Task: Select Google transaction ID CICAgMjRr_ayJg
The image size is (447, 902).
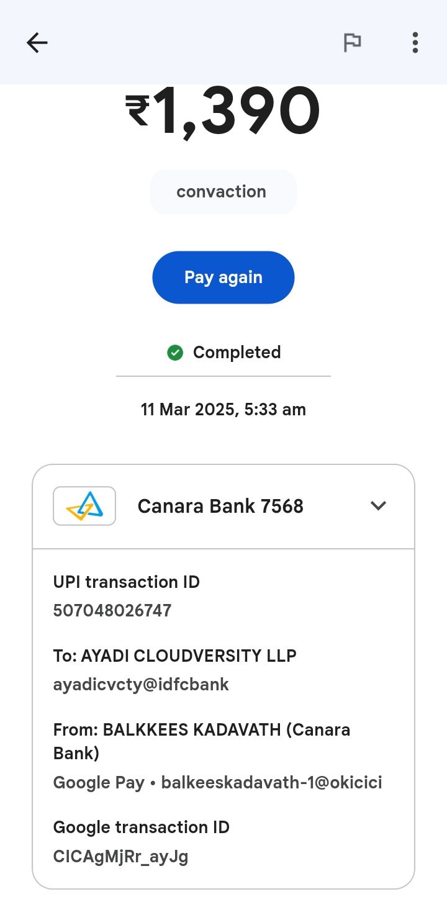Action: pos(121,857)
